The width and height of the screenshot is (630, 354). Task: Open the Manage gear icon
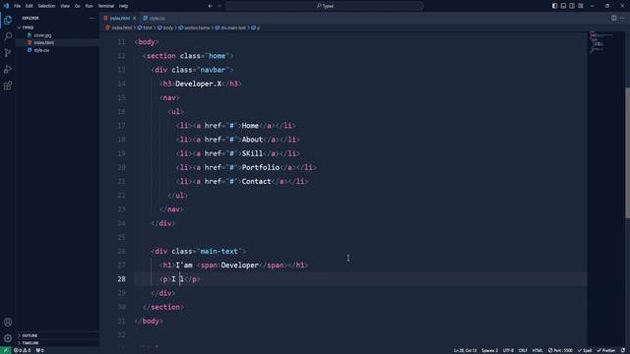(8, 338)
